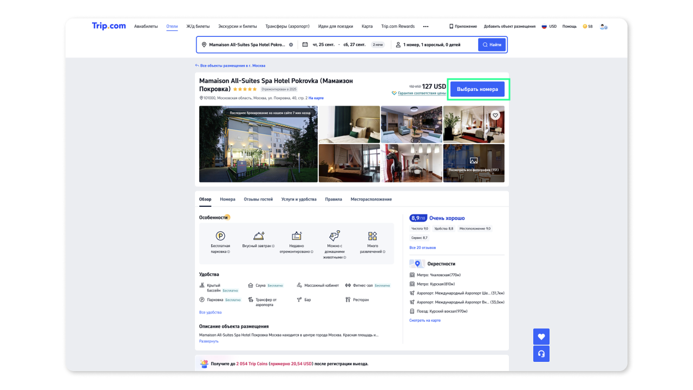
Task: Open the check-out date сб, 27 сент.
Action: 355,45
